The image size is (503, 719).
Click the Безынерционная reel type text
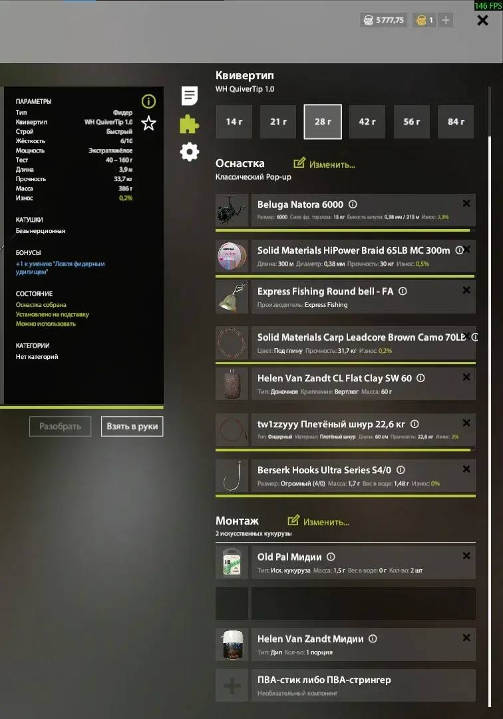pos(41,231)
